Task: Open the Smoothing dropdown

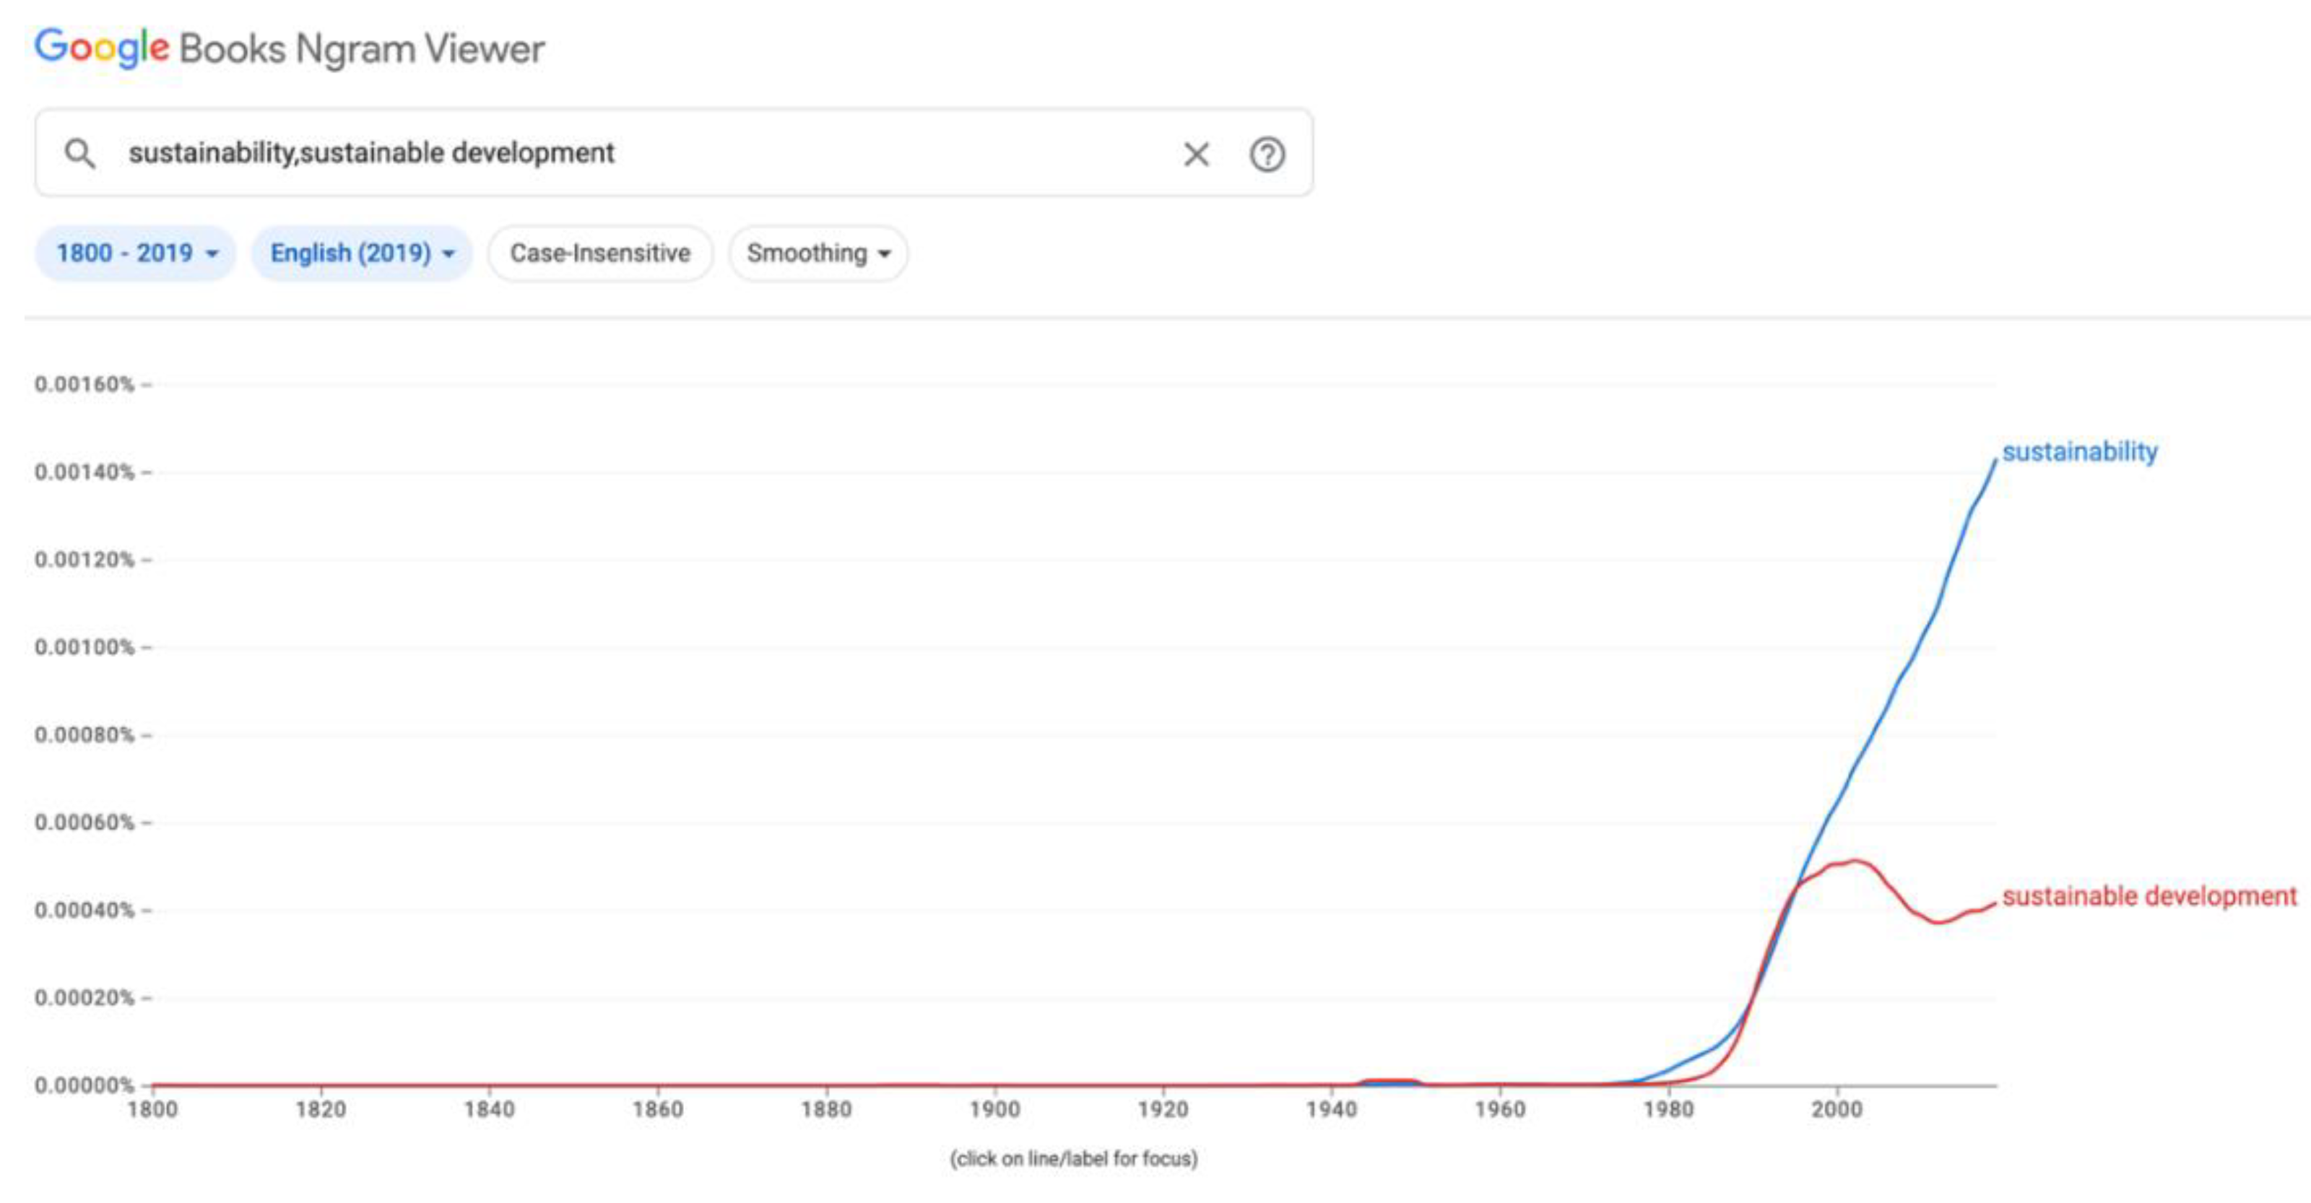Action: point(818,253)
